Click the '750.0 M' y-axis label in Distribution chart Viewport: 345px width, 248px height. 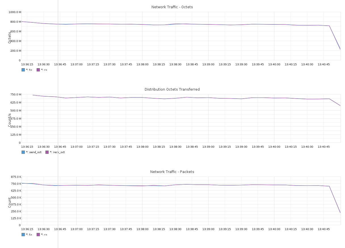tap(16, 95)
